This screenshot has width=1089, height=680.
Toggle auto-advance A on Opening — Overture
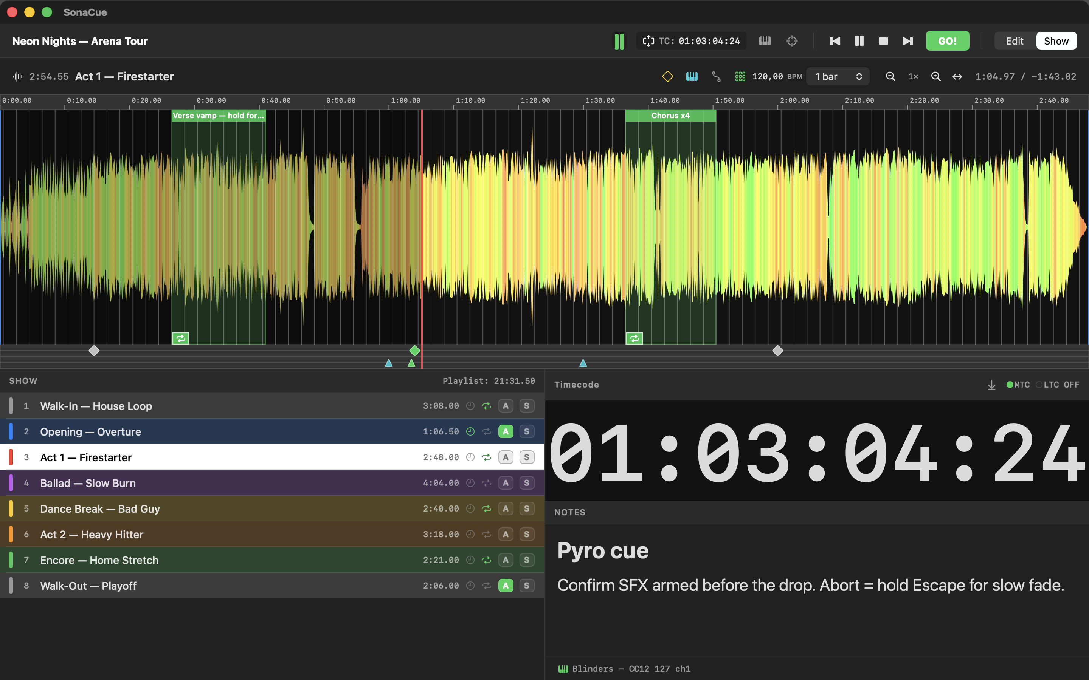pos(506,431)
